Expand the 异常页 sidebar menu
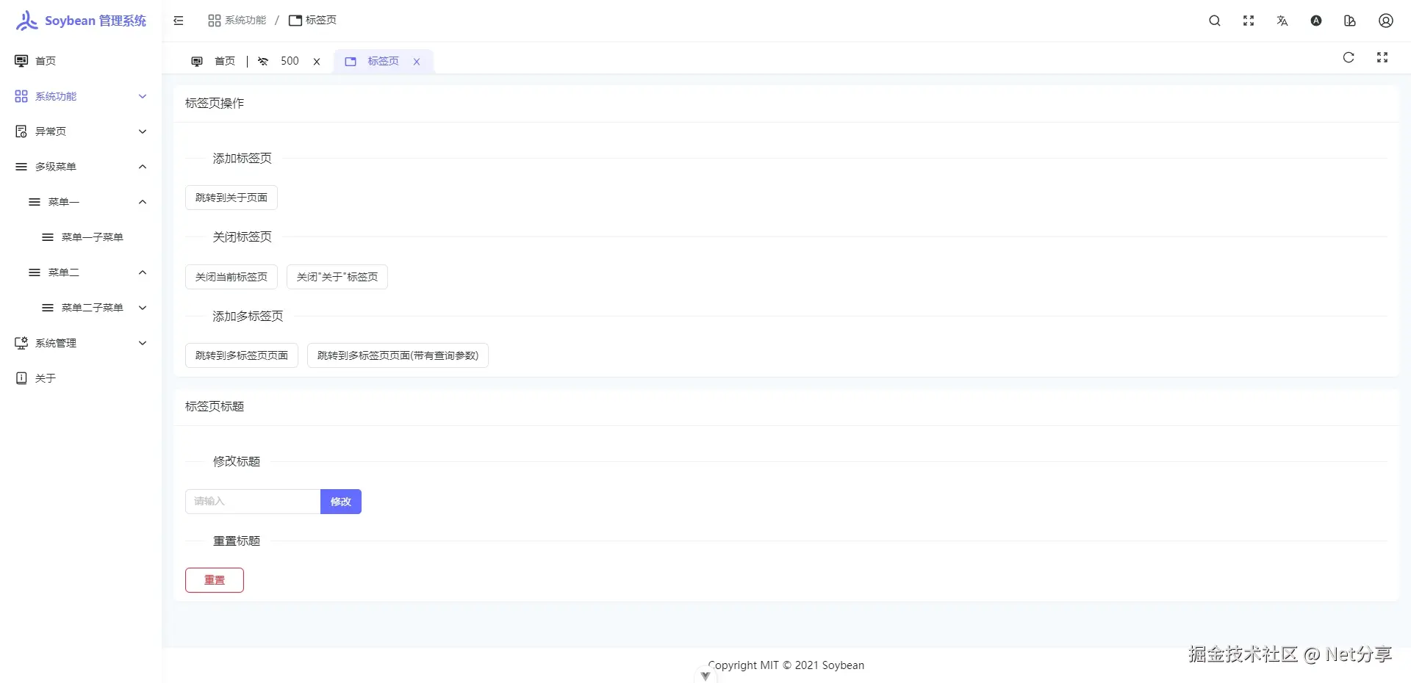Viewport: 1411px width, 683px height. [81, 131]
